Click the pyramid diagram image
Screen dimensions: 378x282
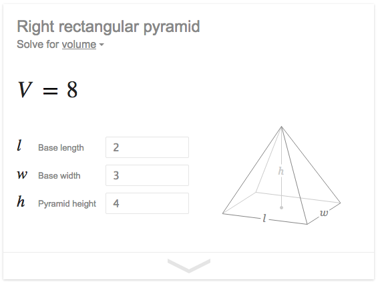(x=281, y=175)
